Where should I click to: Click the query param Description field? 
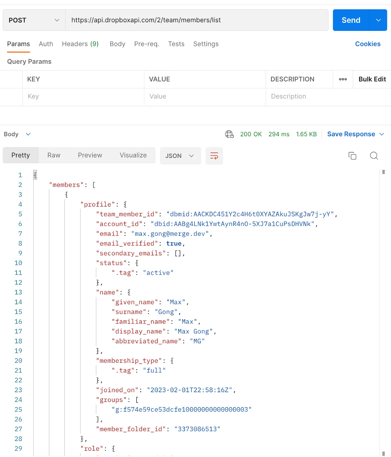(x=328, y=97)
